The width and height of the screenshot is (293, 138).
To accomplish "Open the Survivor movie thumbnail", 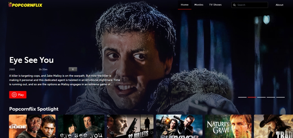I will tap(179, 126).
